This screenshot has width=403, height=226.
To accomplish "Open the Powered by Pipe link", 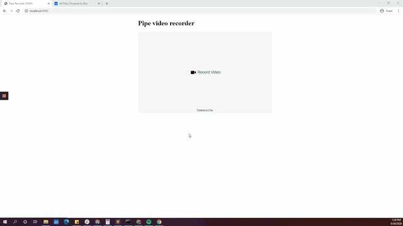I will click(x=205, y=110).
